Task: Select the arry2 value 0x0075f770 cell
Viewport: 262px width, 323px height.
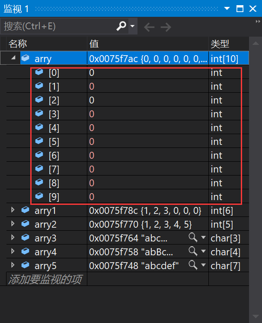Action: 148,224
